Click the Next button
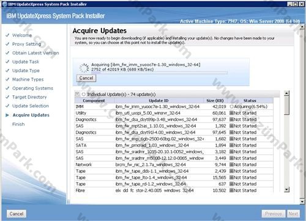 tap(293, 214)
